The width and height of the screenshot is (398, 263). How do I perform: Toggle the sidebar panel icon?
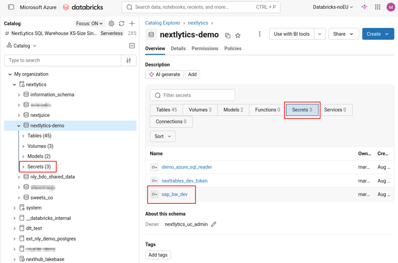click(x=11, y=7)
